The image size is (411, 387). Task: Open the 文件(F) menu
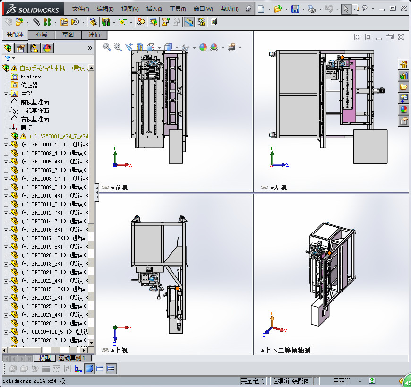pyautogui.click(x=80, y=9)
